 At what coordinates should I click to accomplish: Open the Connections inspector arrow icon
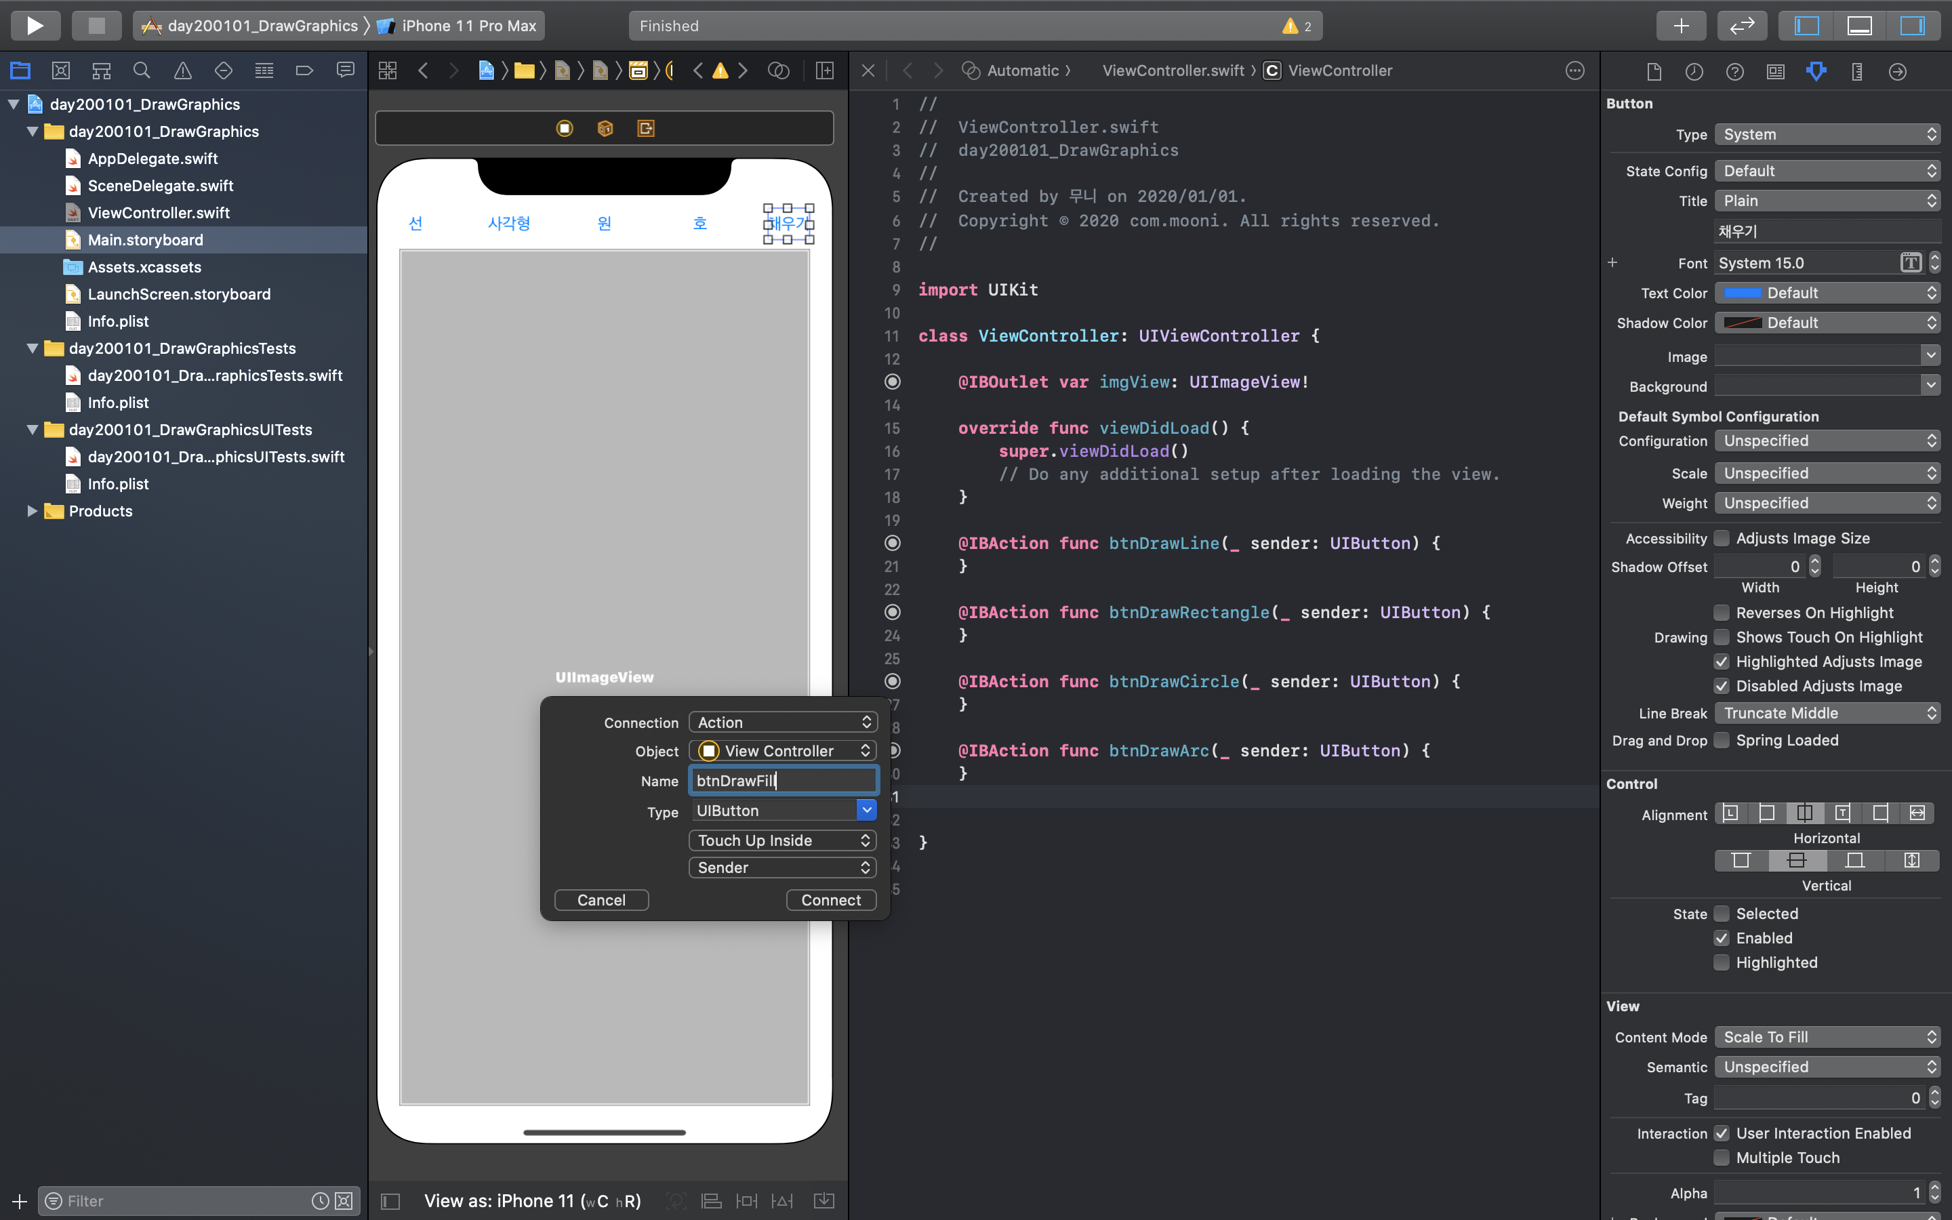click(1897, 72)
